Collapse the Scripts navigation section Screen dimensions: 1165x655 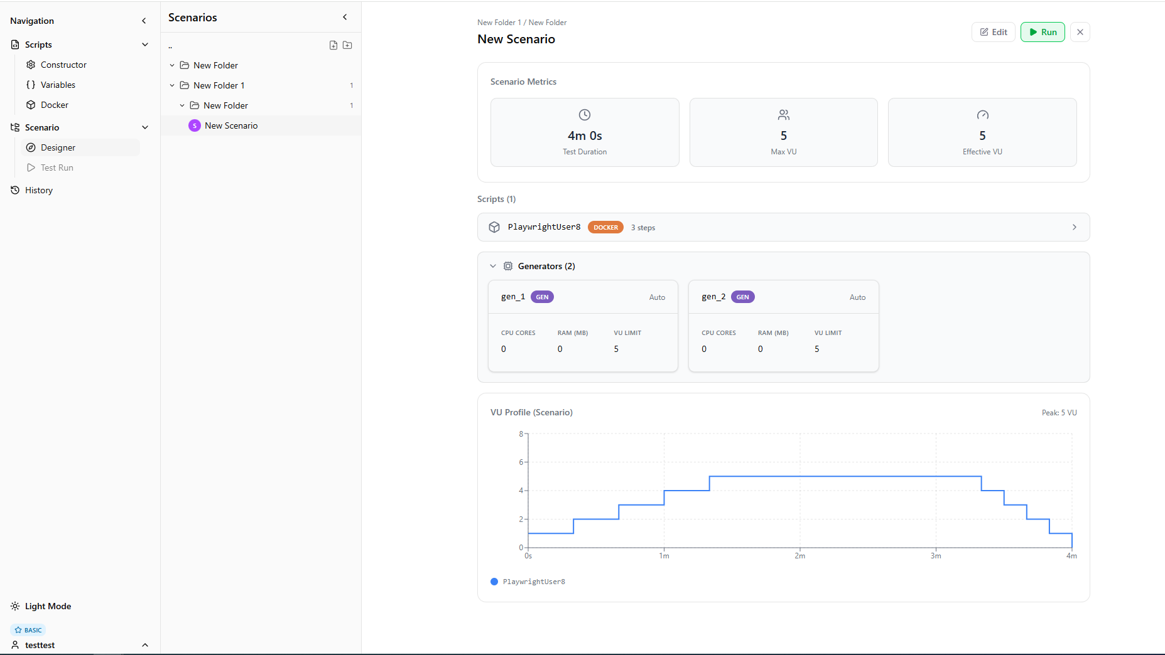(145, 45)
